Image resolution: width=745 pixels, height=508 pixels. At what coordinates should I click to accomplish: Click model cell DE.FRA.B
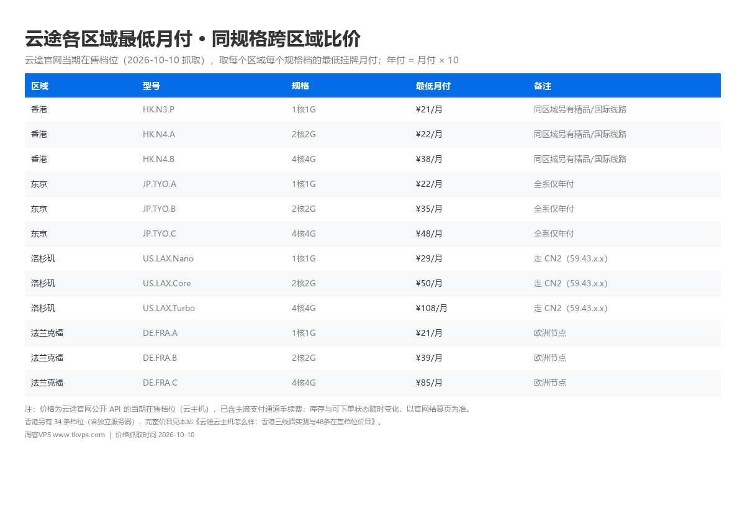[160, 358]
